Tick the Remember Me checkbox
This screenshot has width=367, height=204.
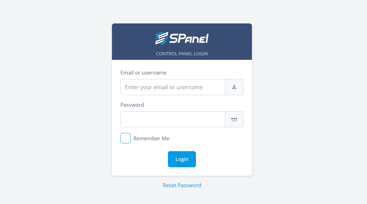(x=126, y=138)
